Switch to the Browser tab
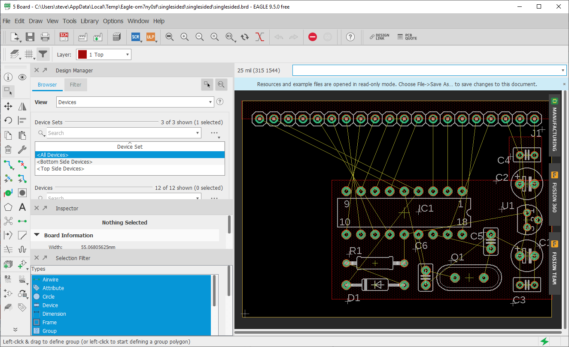The height and width of the screenshot is (347, 569). click(x=47, y=84)
